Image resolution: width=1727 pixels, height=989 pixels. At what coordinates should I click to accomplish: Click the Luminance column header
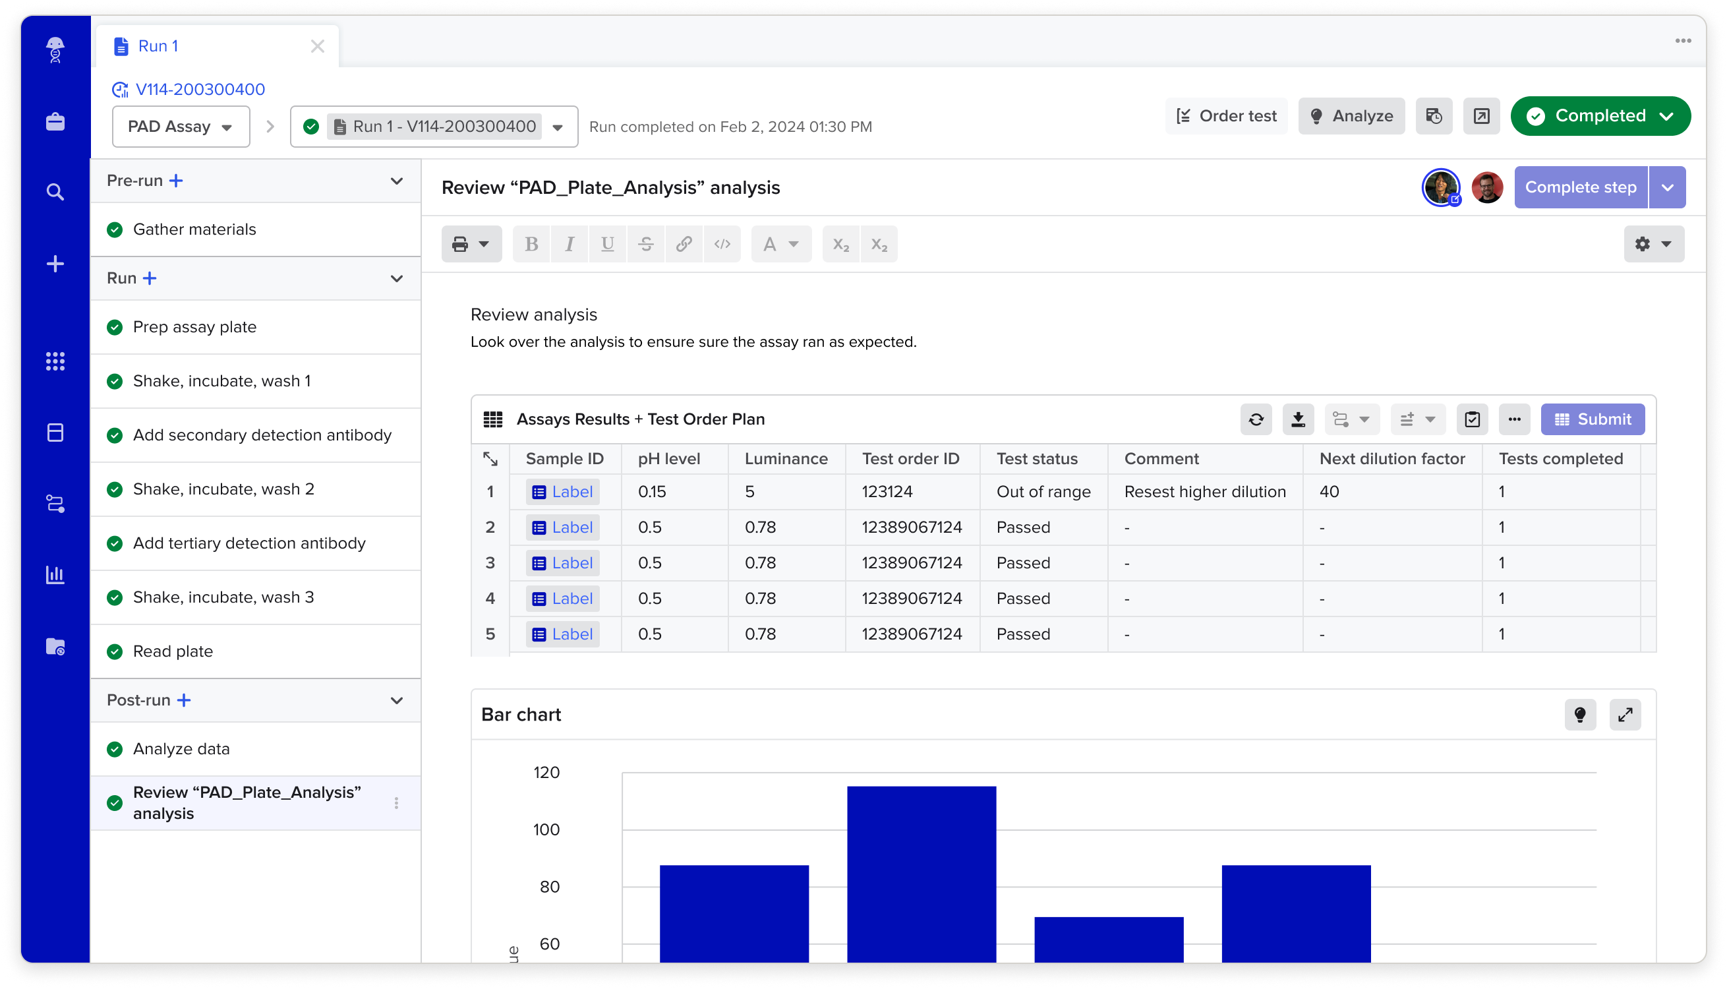[x=786, y=459]
